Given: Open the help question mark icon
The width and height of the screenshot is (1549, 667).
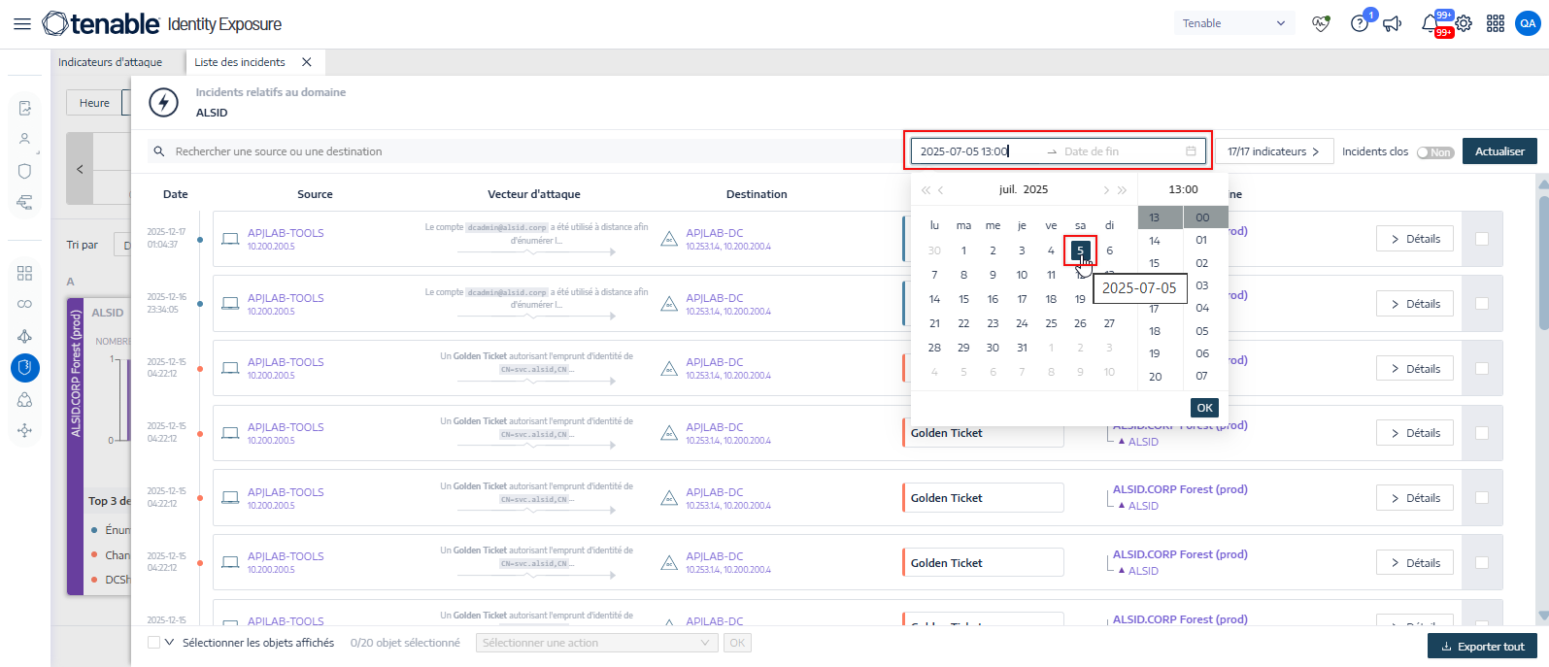Looking at the screenshot, I should point(1360,24).
